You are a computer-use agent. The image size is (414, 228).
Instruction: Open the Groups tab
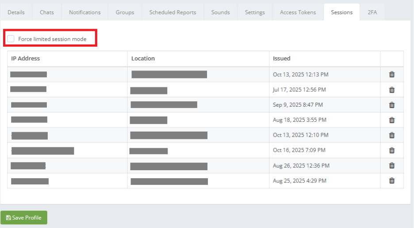click(125, 12)
